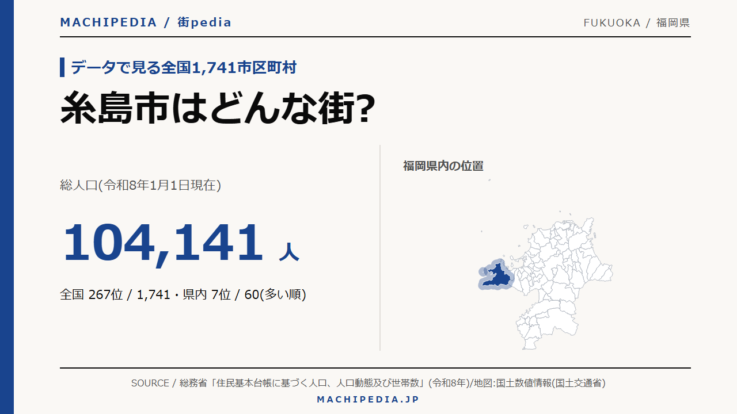The image size is (737, 414).
Task: Click the ranking text 全国 267位 / 1,741
Action: tap(115, 294)
